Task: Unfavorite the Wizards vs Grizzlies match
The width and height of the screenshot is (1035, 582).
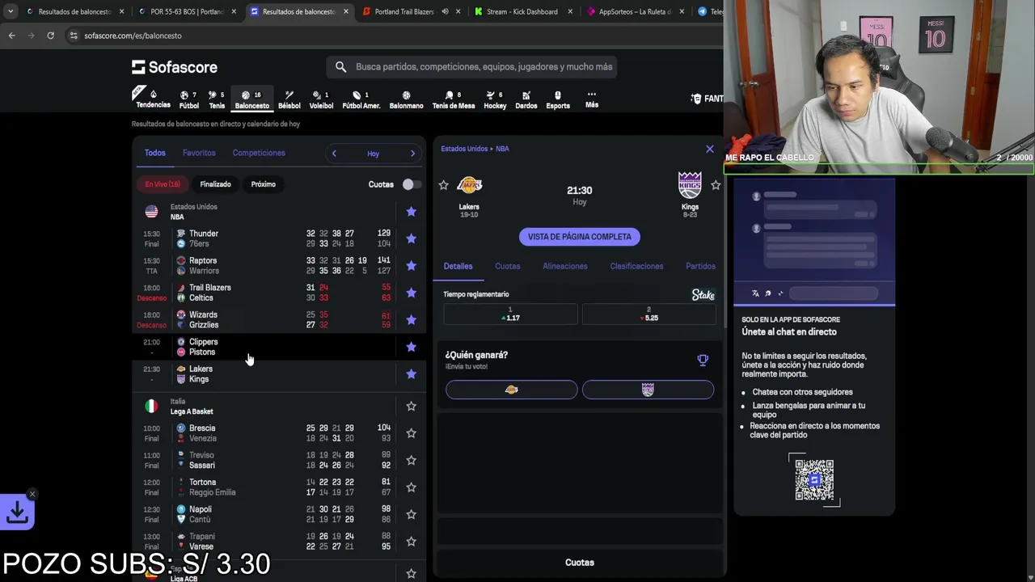Action: tap(411, 320)
